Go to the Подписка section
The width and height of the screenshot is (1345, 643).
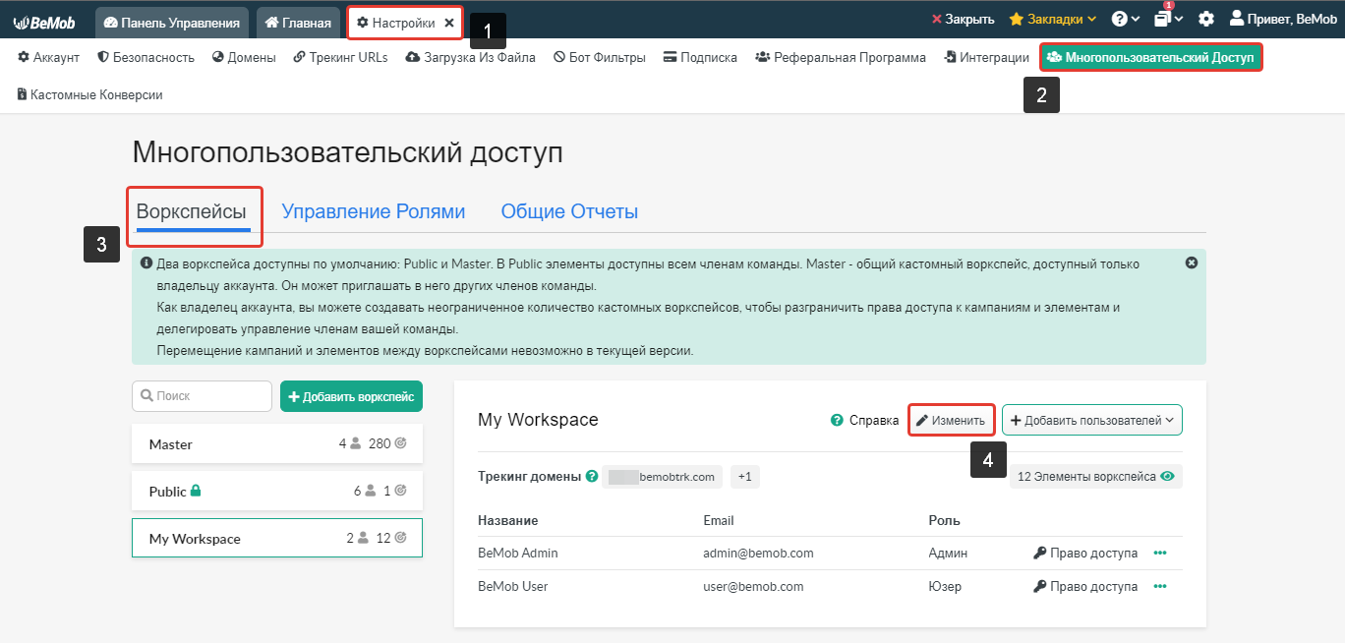[x=700, y=57]
